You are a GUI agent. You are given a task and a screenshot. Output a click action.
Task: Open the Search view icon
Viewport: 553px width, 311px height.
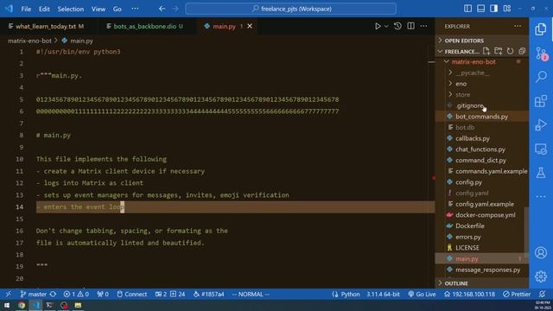click(541, 77)
